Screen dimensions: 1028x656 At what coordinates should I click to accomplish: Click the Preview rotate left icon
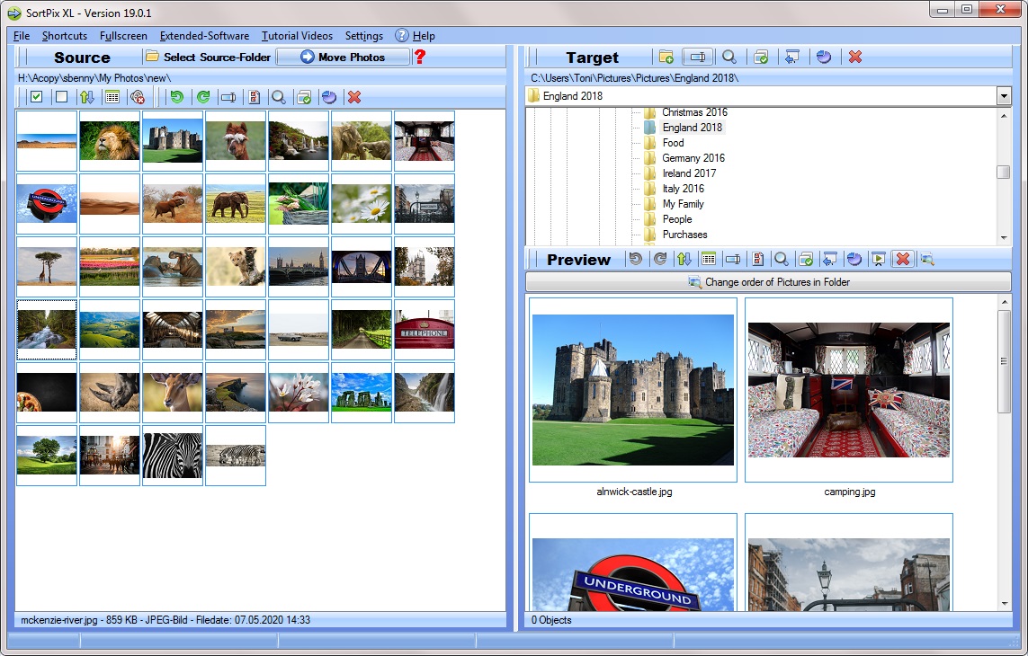click(x=635, y=260)
